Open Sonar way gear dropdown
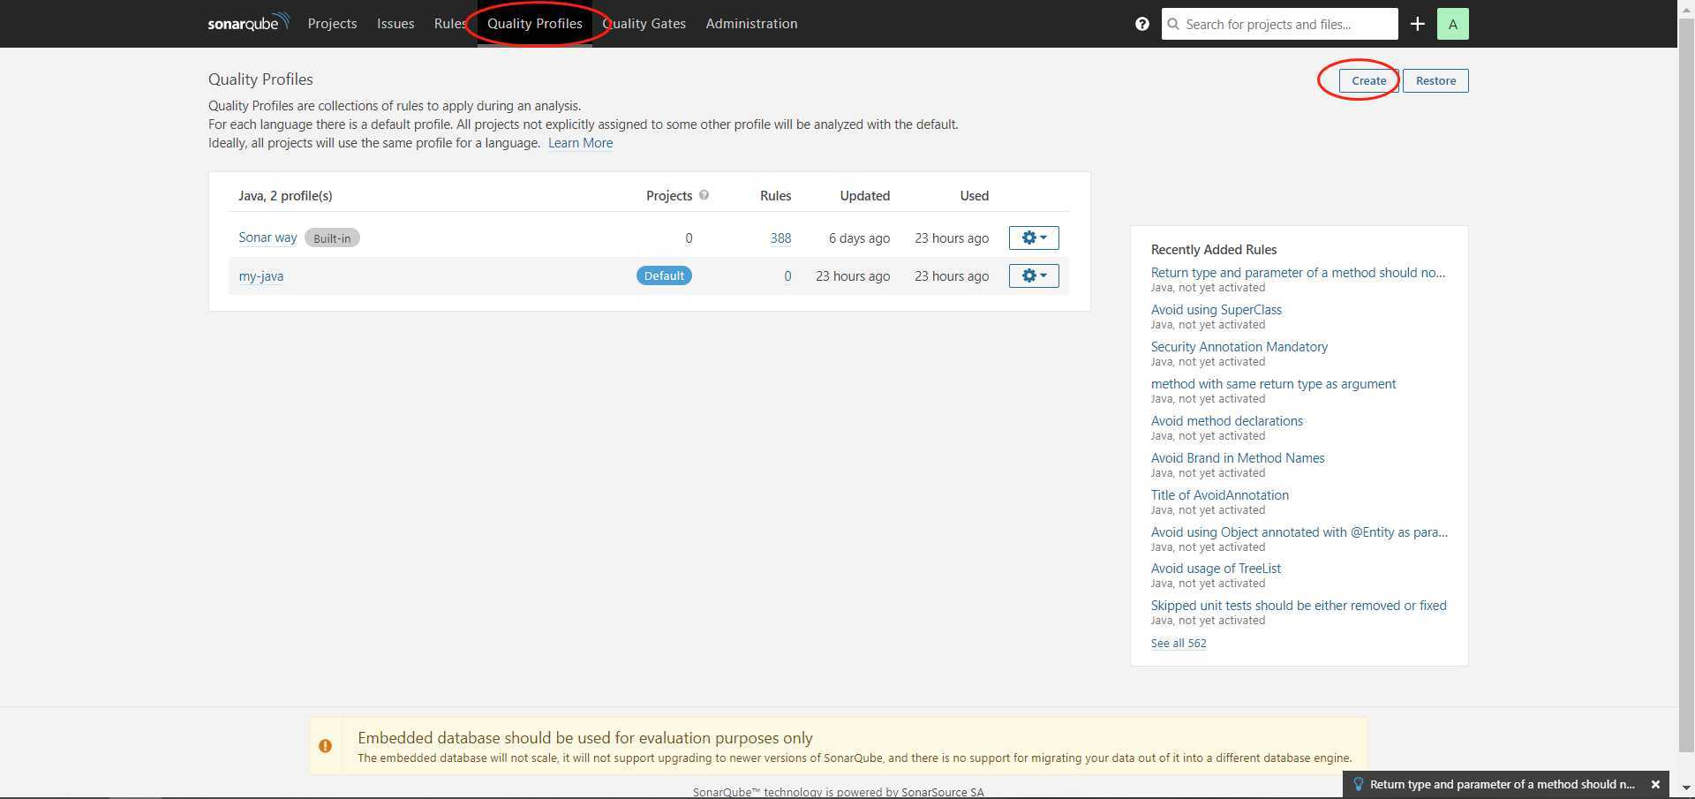The width and height of the screenshot is (1695, 799). (x=1034, y=237)
